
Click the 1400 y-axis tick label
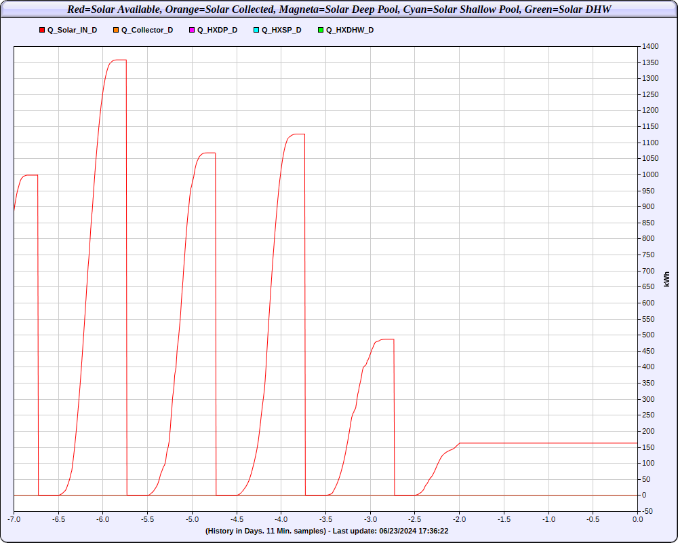point(650,46)
